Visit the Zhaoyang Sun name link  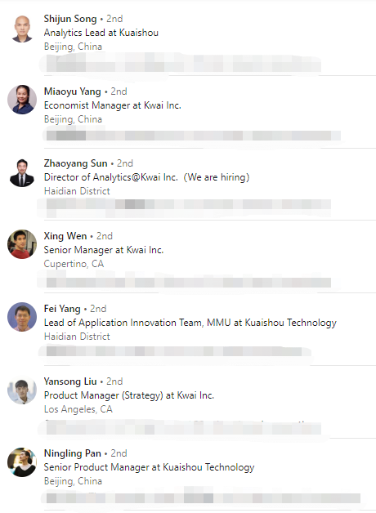(x=75, y=163)
